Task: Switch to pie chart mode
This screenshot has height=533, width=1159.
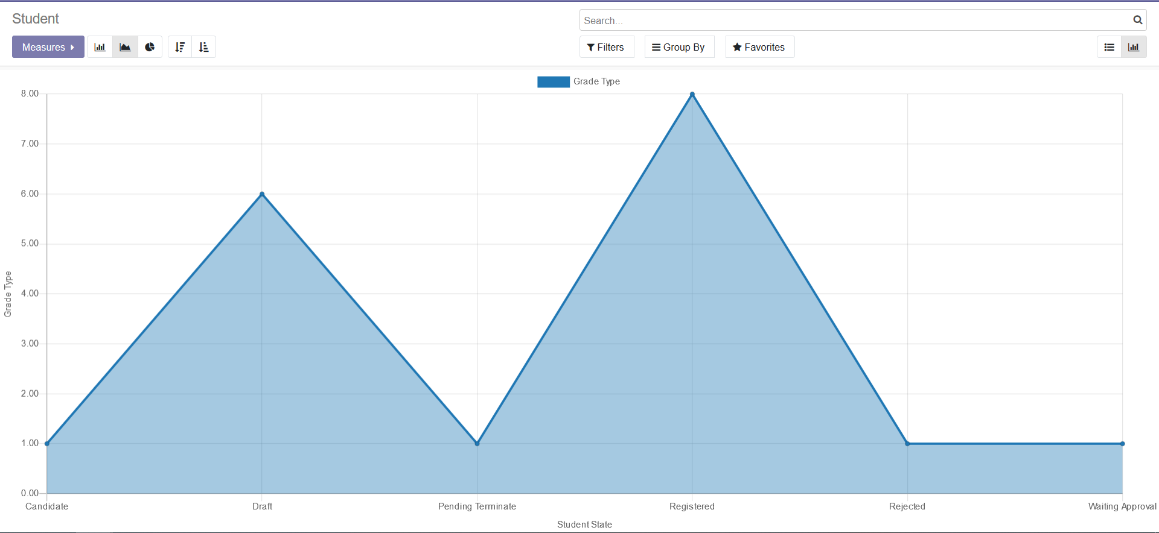Action: coord(150,47)
